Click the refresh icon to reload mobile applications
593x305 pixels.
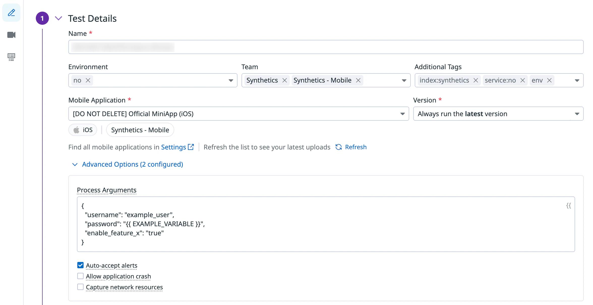(338, 147)
